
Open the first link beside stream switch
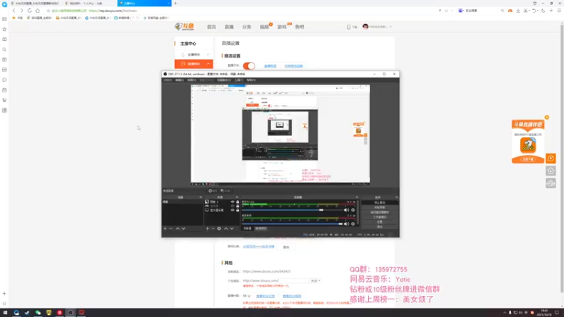point(270,66)
